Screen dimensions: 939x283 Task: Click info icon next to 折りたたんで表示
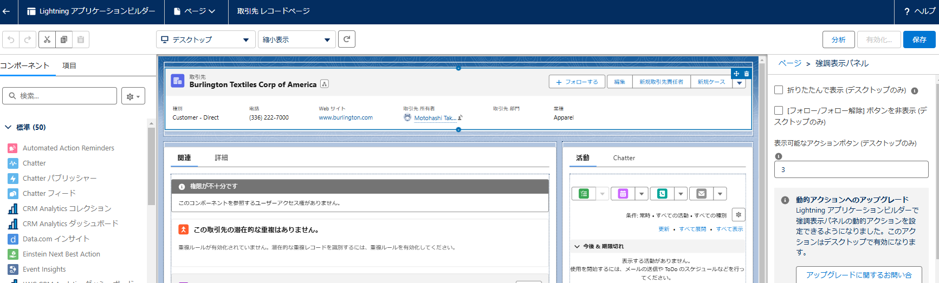click(x=914, y=91)
